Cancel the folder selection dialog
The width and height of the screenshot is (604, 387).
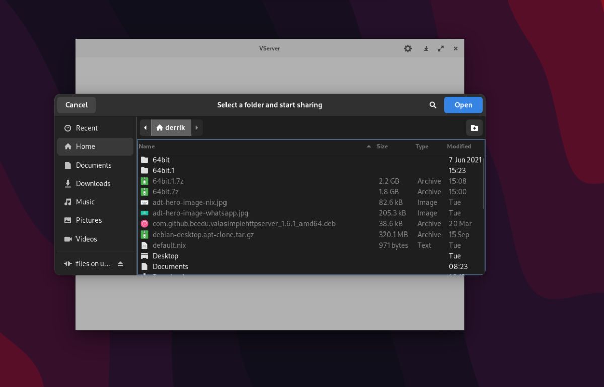click(x=76, y=105)
